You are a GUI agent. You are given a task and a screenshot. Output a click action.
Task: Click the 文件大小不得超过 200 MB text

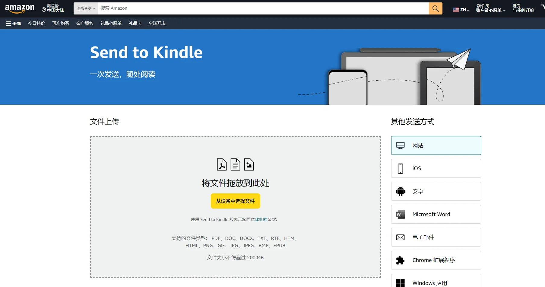pyautogui.click(x=235, y=257)
